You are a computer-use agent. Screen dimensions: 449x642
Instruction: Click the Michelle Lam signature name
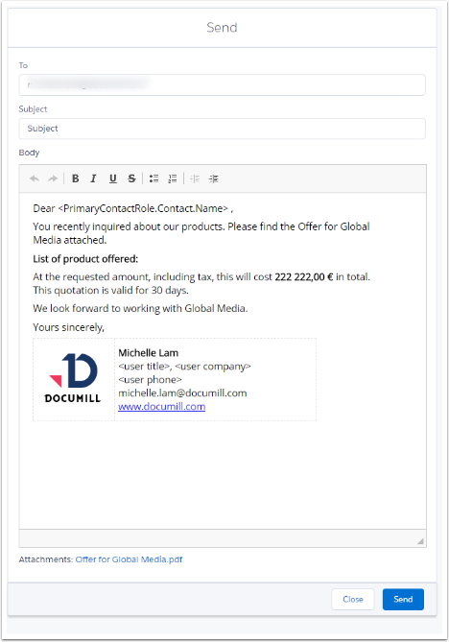tap(148, 353)
